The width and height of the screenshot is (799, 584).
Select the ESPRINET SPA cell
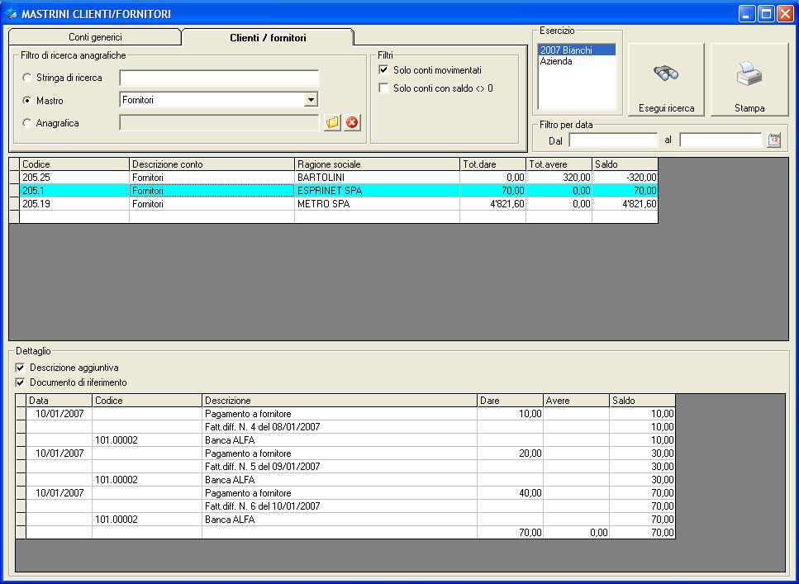pyautogui.click(x=377, y=191)
